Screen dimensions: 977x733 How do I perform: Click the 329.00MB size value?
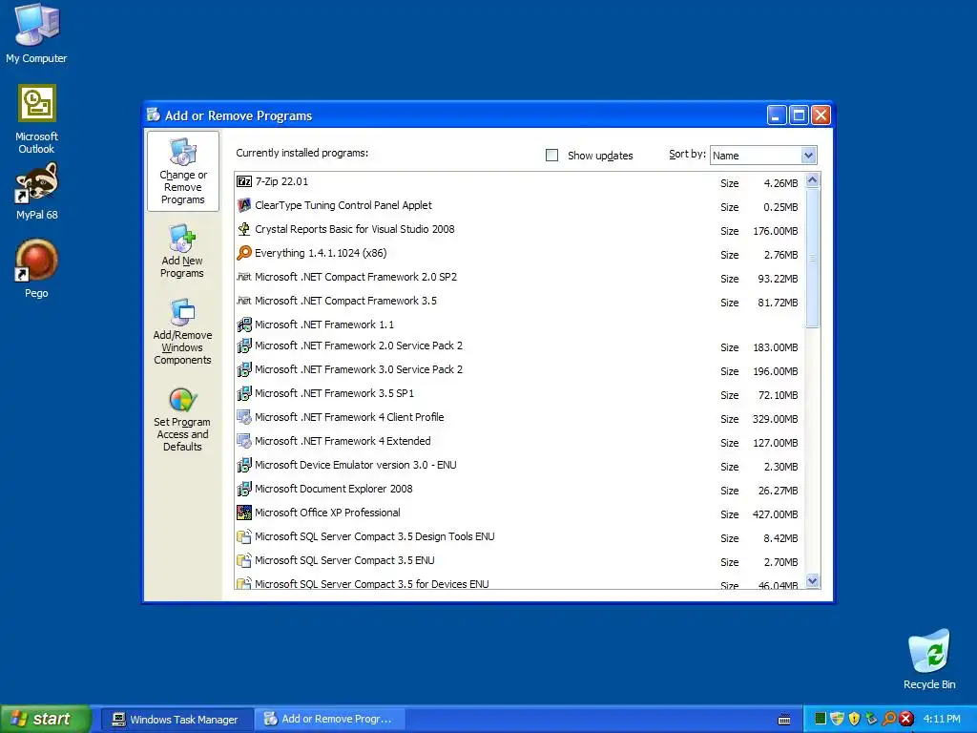(x=775, y=419)
